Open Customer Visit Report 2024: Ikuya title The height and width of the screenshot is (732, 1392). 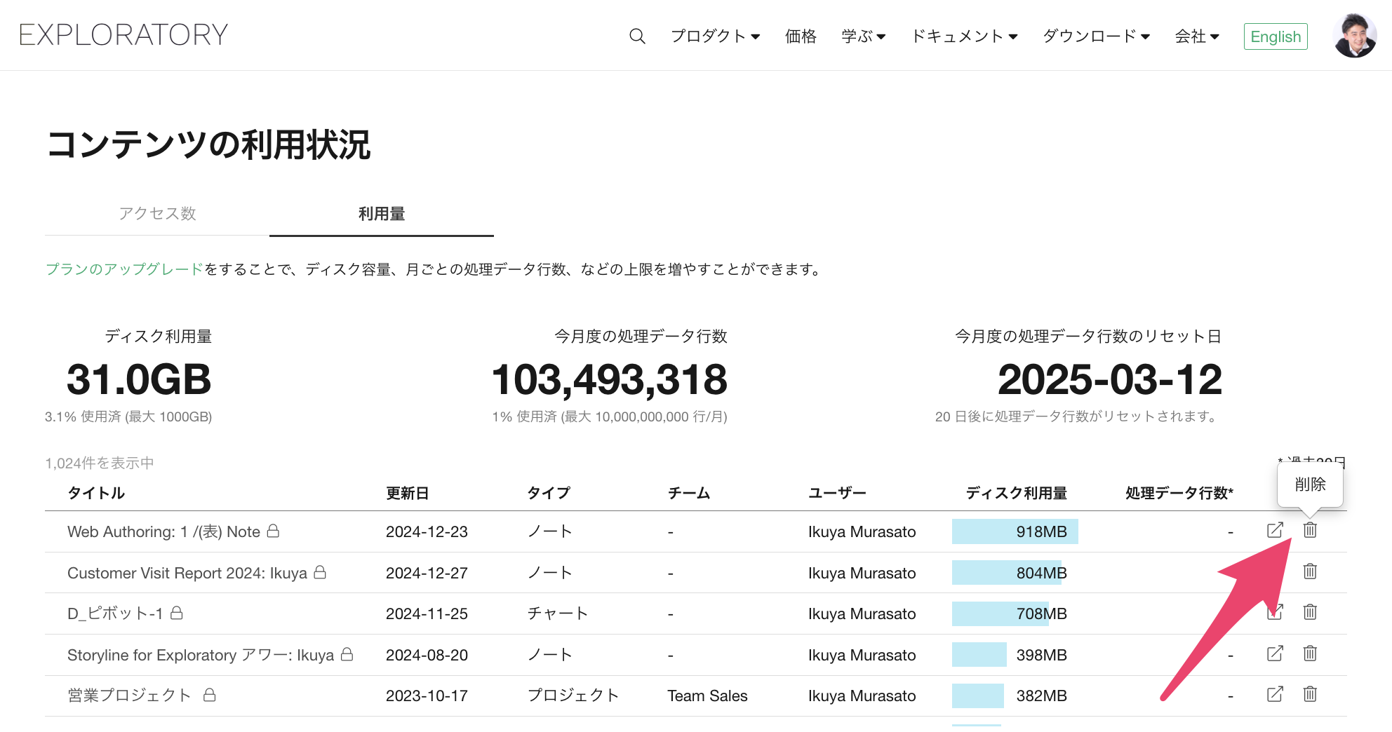pos(187,573)
